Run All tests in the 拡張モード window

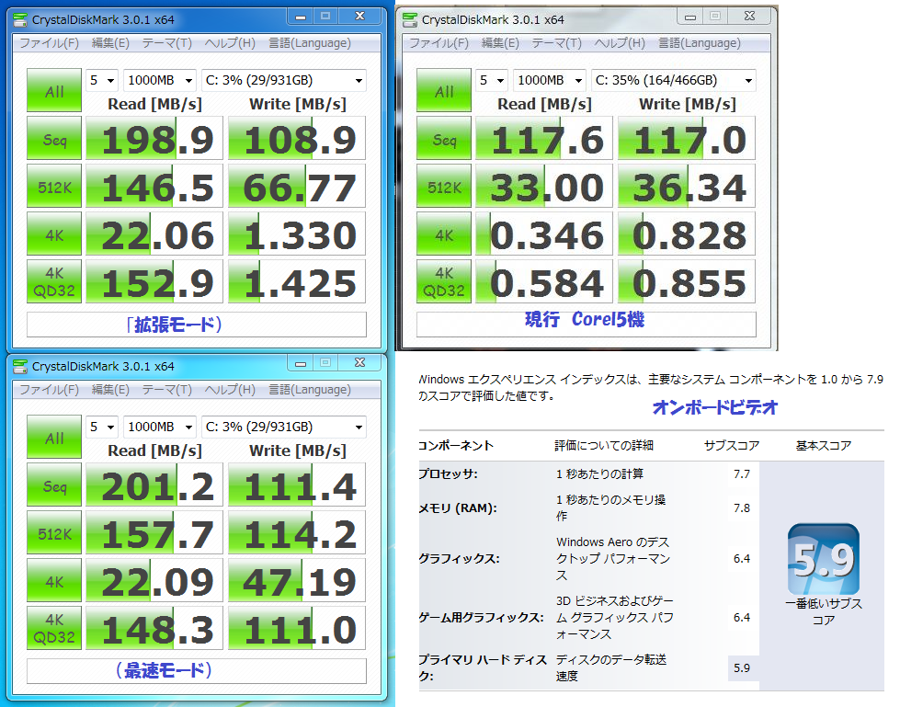54,91
